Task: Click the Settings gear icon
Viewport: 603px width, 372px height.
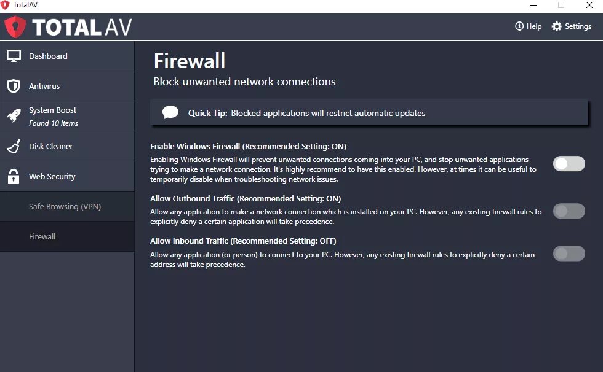Action: [x=556, y=26]
